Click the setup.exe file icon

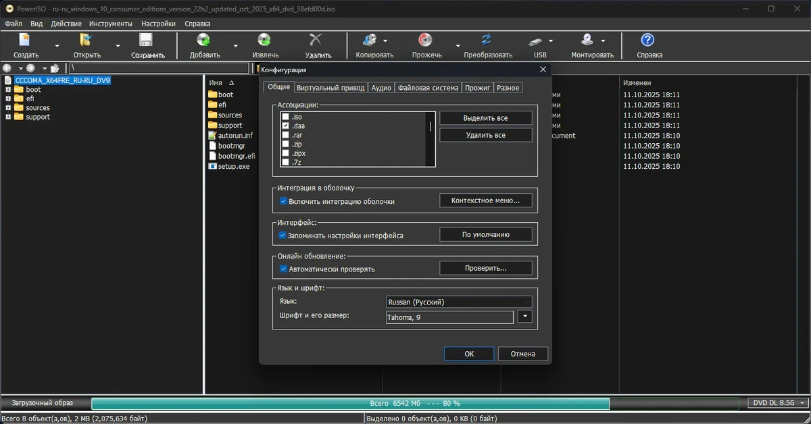[212, 165]
